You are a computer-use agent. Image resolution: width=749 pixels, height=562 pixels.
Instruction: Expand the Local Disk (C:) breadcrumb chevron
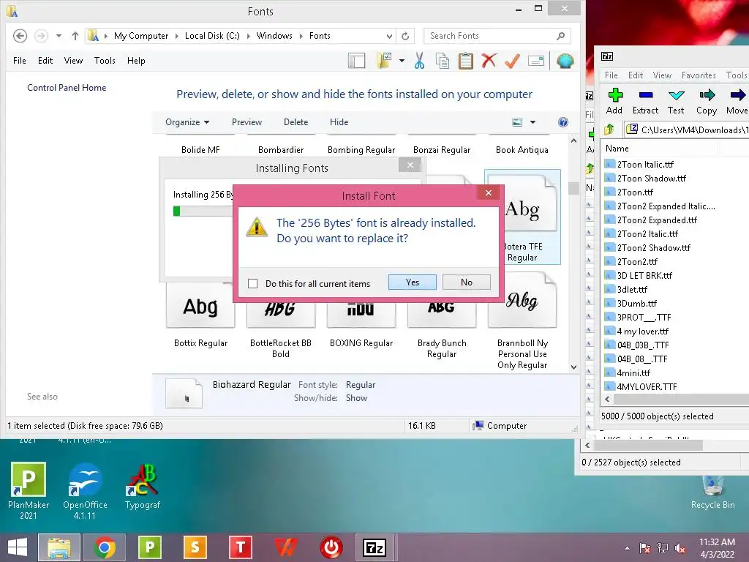tap(249, 36)
